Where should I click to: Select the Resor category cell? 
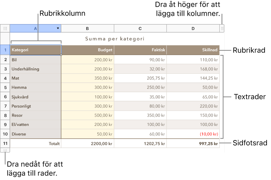pos(36,115)
